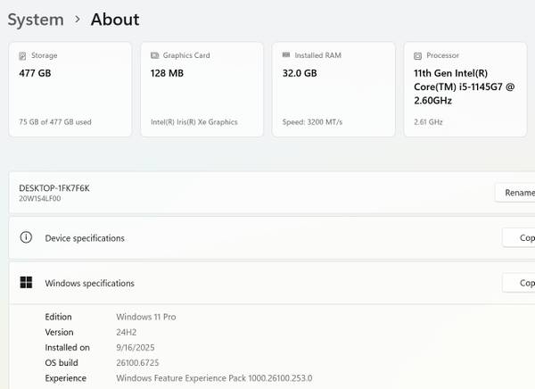Rename the PC with the Rename button
535x389 pixels.
(x=517, y=193)
